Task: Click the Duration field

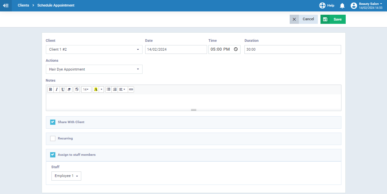Action: [x=293, y=49]
